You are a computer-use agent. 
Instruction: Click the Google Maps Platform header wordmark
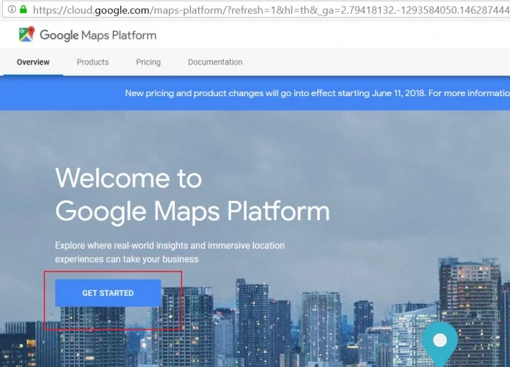(98, 35)
